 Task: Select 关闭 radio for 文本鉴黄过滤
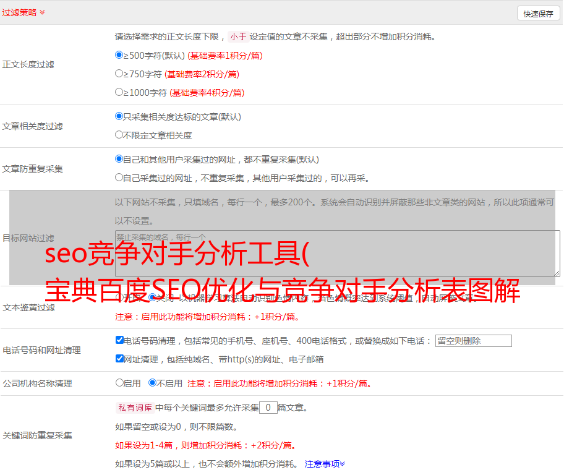pyautogui.click(x=152, y=297)
